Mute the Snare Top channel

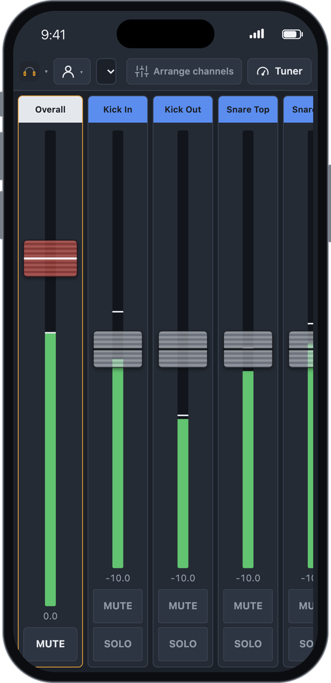click(x=248, y=606)
